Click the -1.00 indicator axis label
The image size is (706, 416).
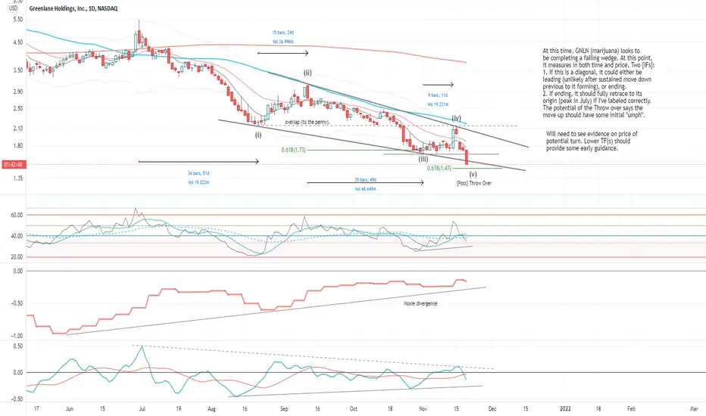[x=17, y=336]
